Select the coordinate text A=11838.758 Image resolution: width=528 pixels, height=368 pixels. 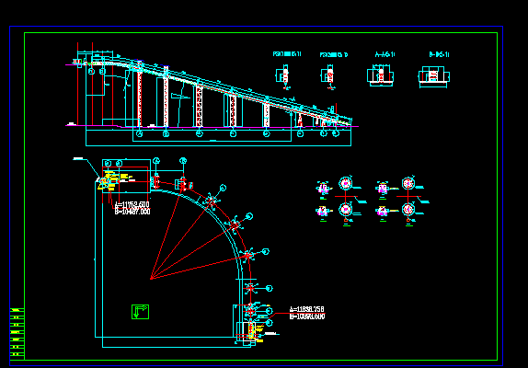(x=306, y=309)
